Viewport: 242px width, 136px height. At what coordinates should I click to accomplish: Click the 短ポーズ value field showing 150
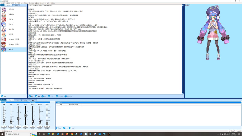pos(33,127)
